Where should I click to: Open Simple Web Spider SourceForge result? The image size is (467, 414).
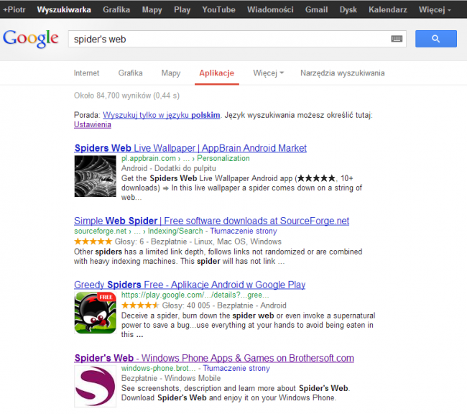coord(211,221)
